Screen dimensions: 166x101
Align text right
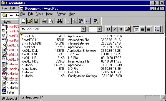pos(149,29)
